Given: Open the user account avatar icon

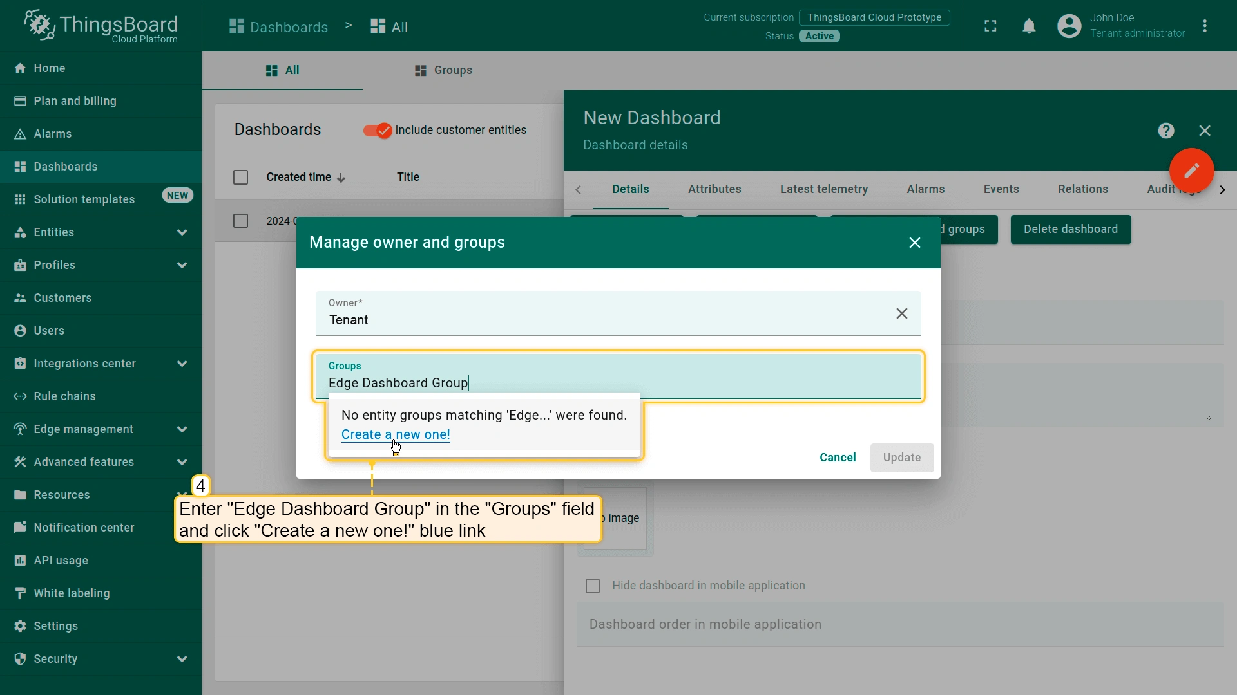Looking at the screenshot, I should pos(1069,26).
